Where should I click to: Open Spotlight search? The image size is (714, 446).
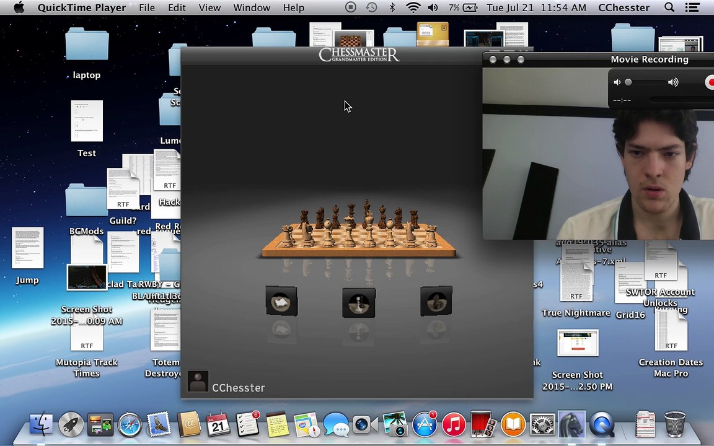(x=669, y=7)
